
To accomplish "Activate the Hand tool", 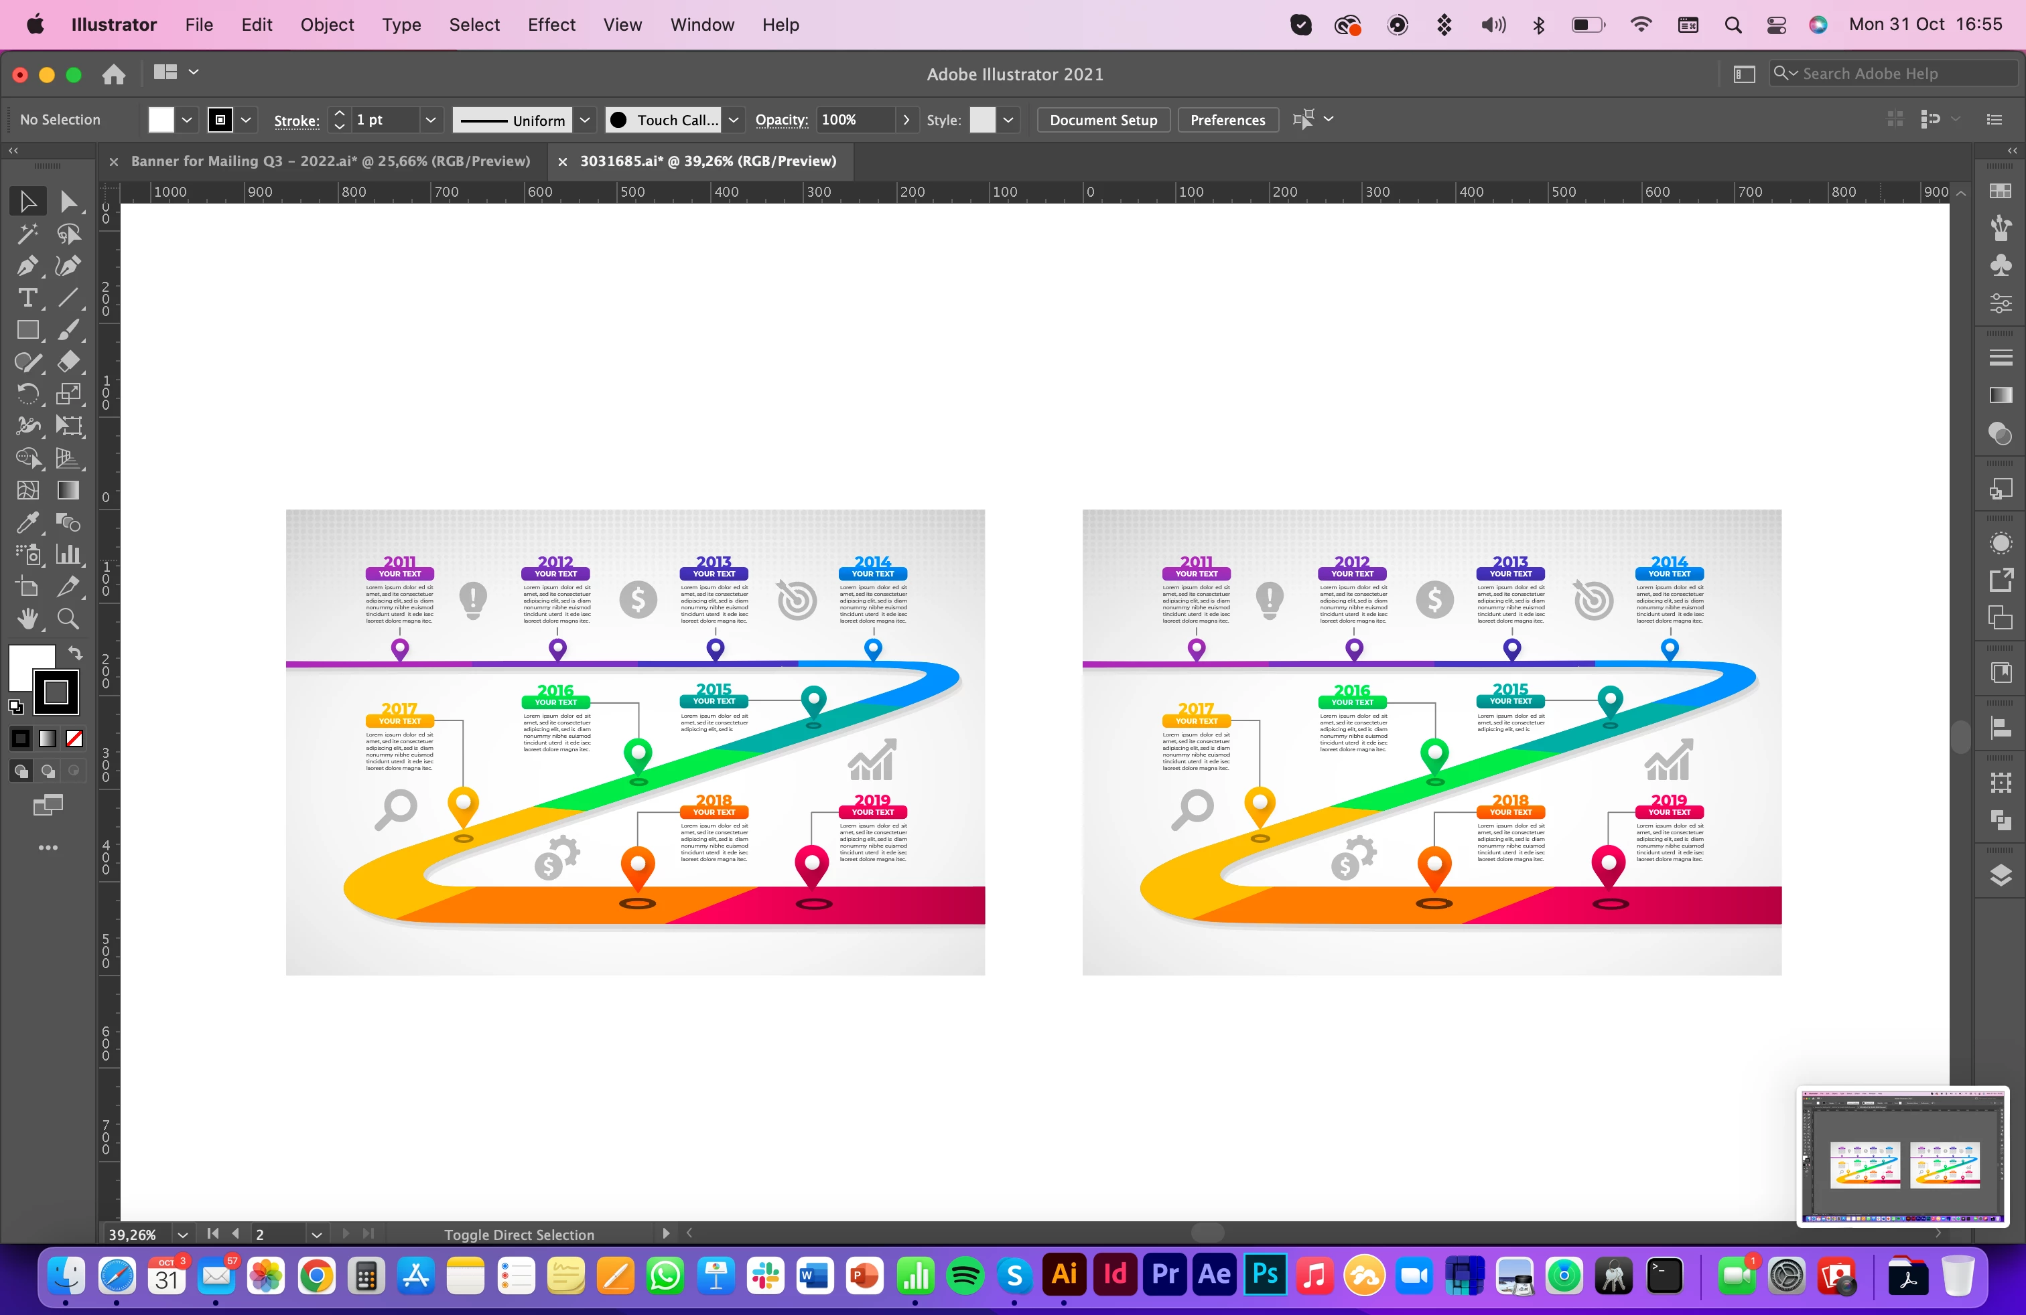I will [x=27, y=619].
